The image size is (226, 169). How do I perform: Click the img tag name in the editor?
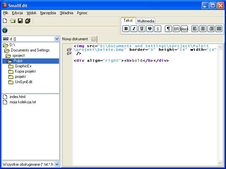[x=80, y=46]
